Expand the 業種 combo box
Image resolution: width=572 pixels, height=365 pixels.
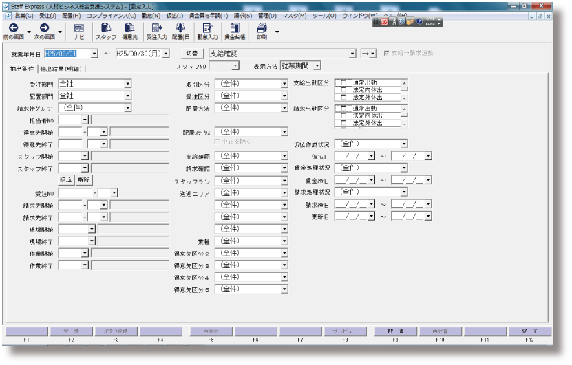pyautogui.click(x=284, y=241)
